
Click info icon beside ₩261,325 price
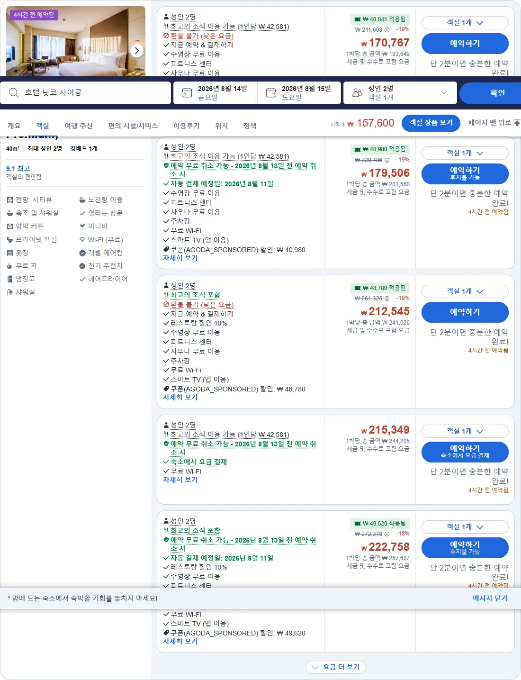[387, 299]
